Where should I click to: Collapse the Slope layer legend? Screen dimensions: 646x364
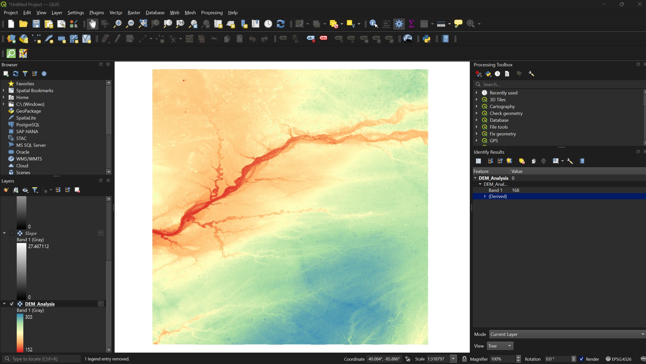pos(4,233)
